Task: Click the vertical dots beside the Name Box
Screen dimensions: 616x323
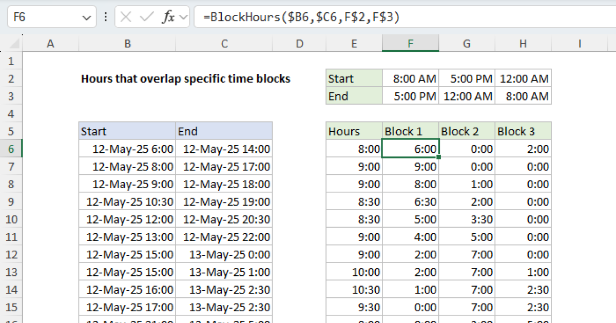Action: coord(105,16)
